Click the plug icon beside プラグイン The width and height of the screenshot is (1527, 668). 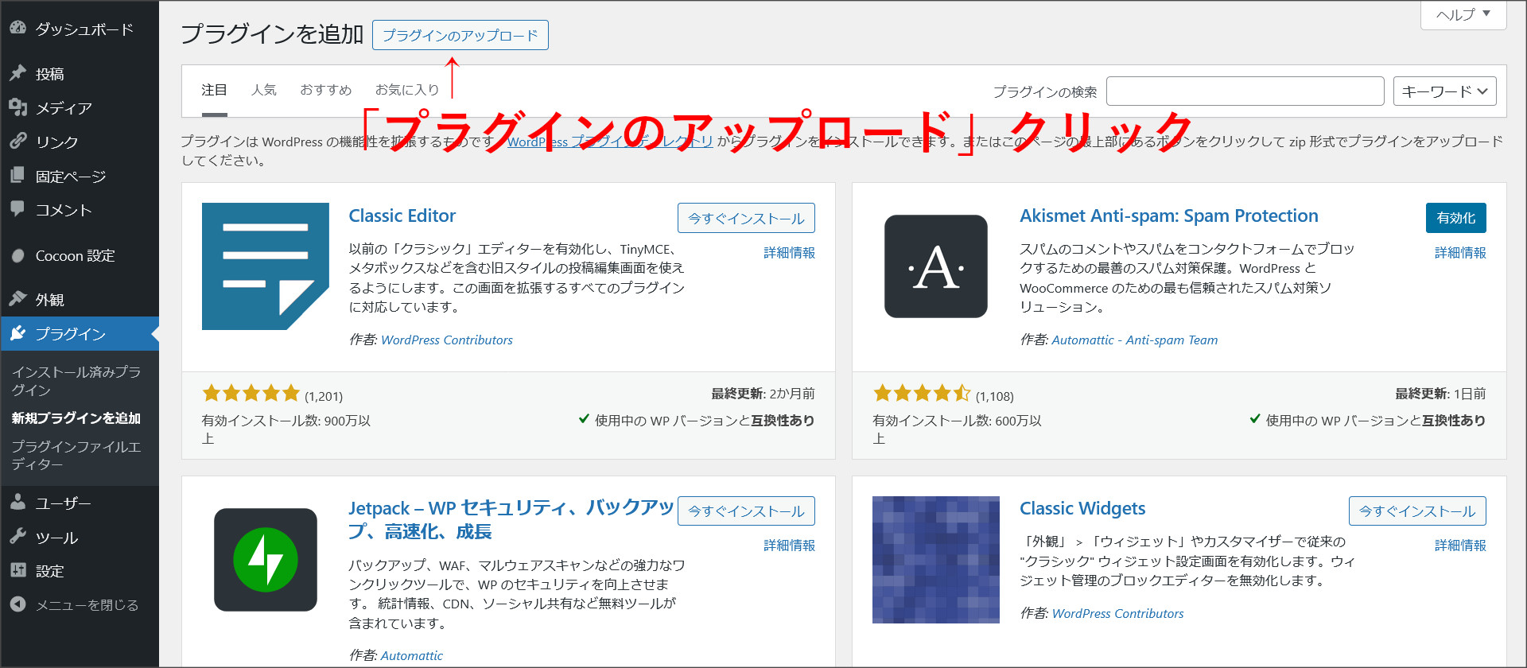tap(17, 333)
